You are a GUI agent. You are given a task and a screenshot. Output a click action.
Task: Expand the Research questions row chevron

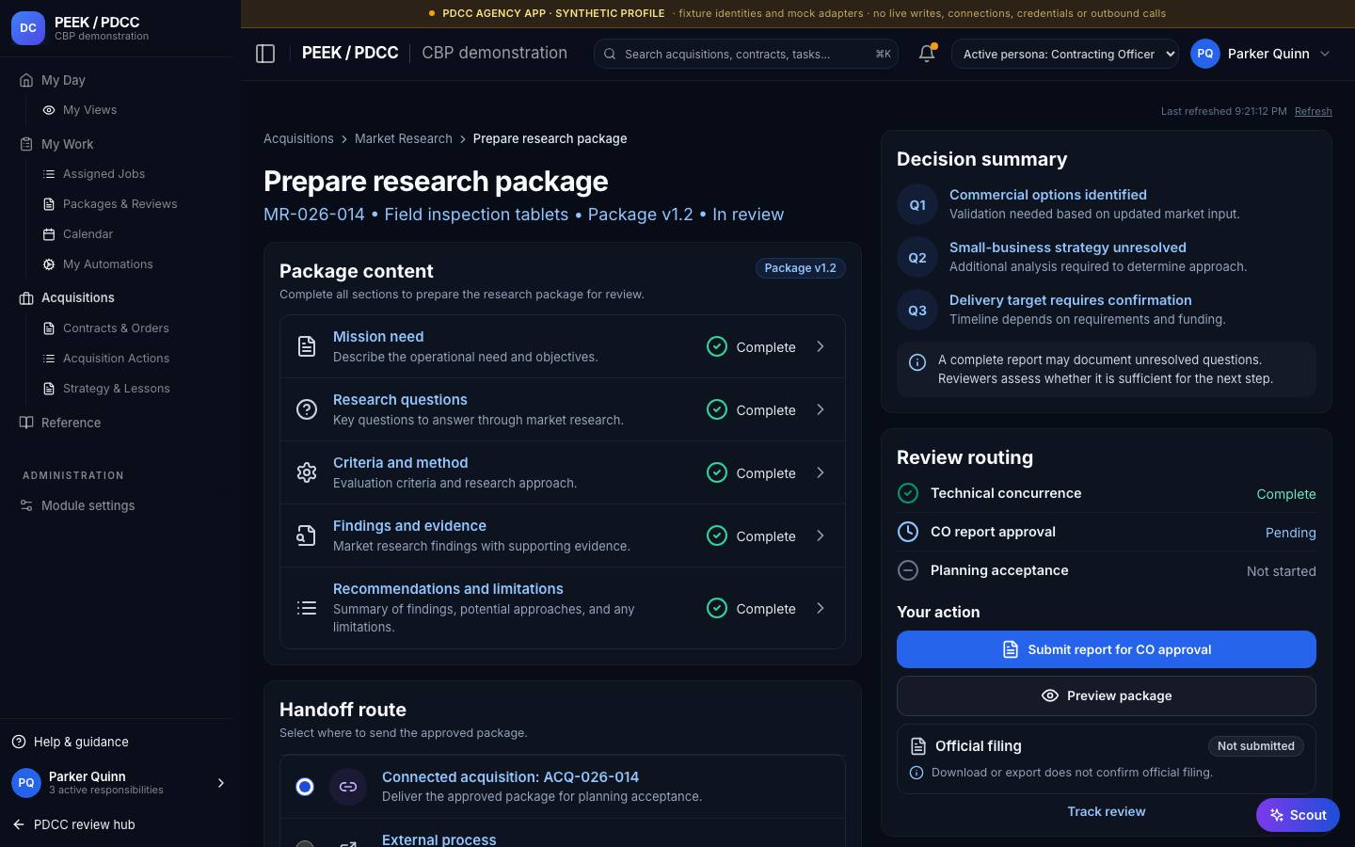tap(821, 409)
